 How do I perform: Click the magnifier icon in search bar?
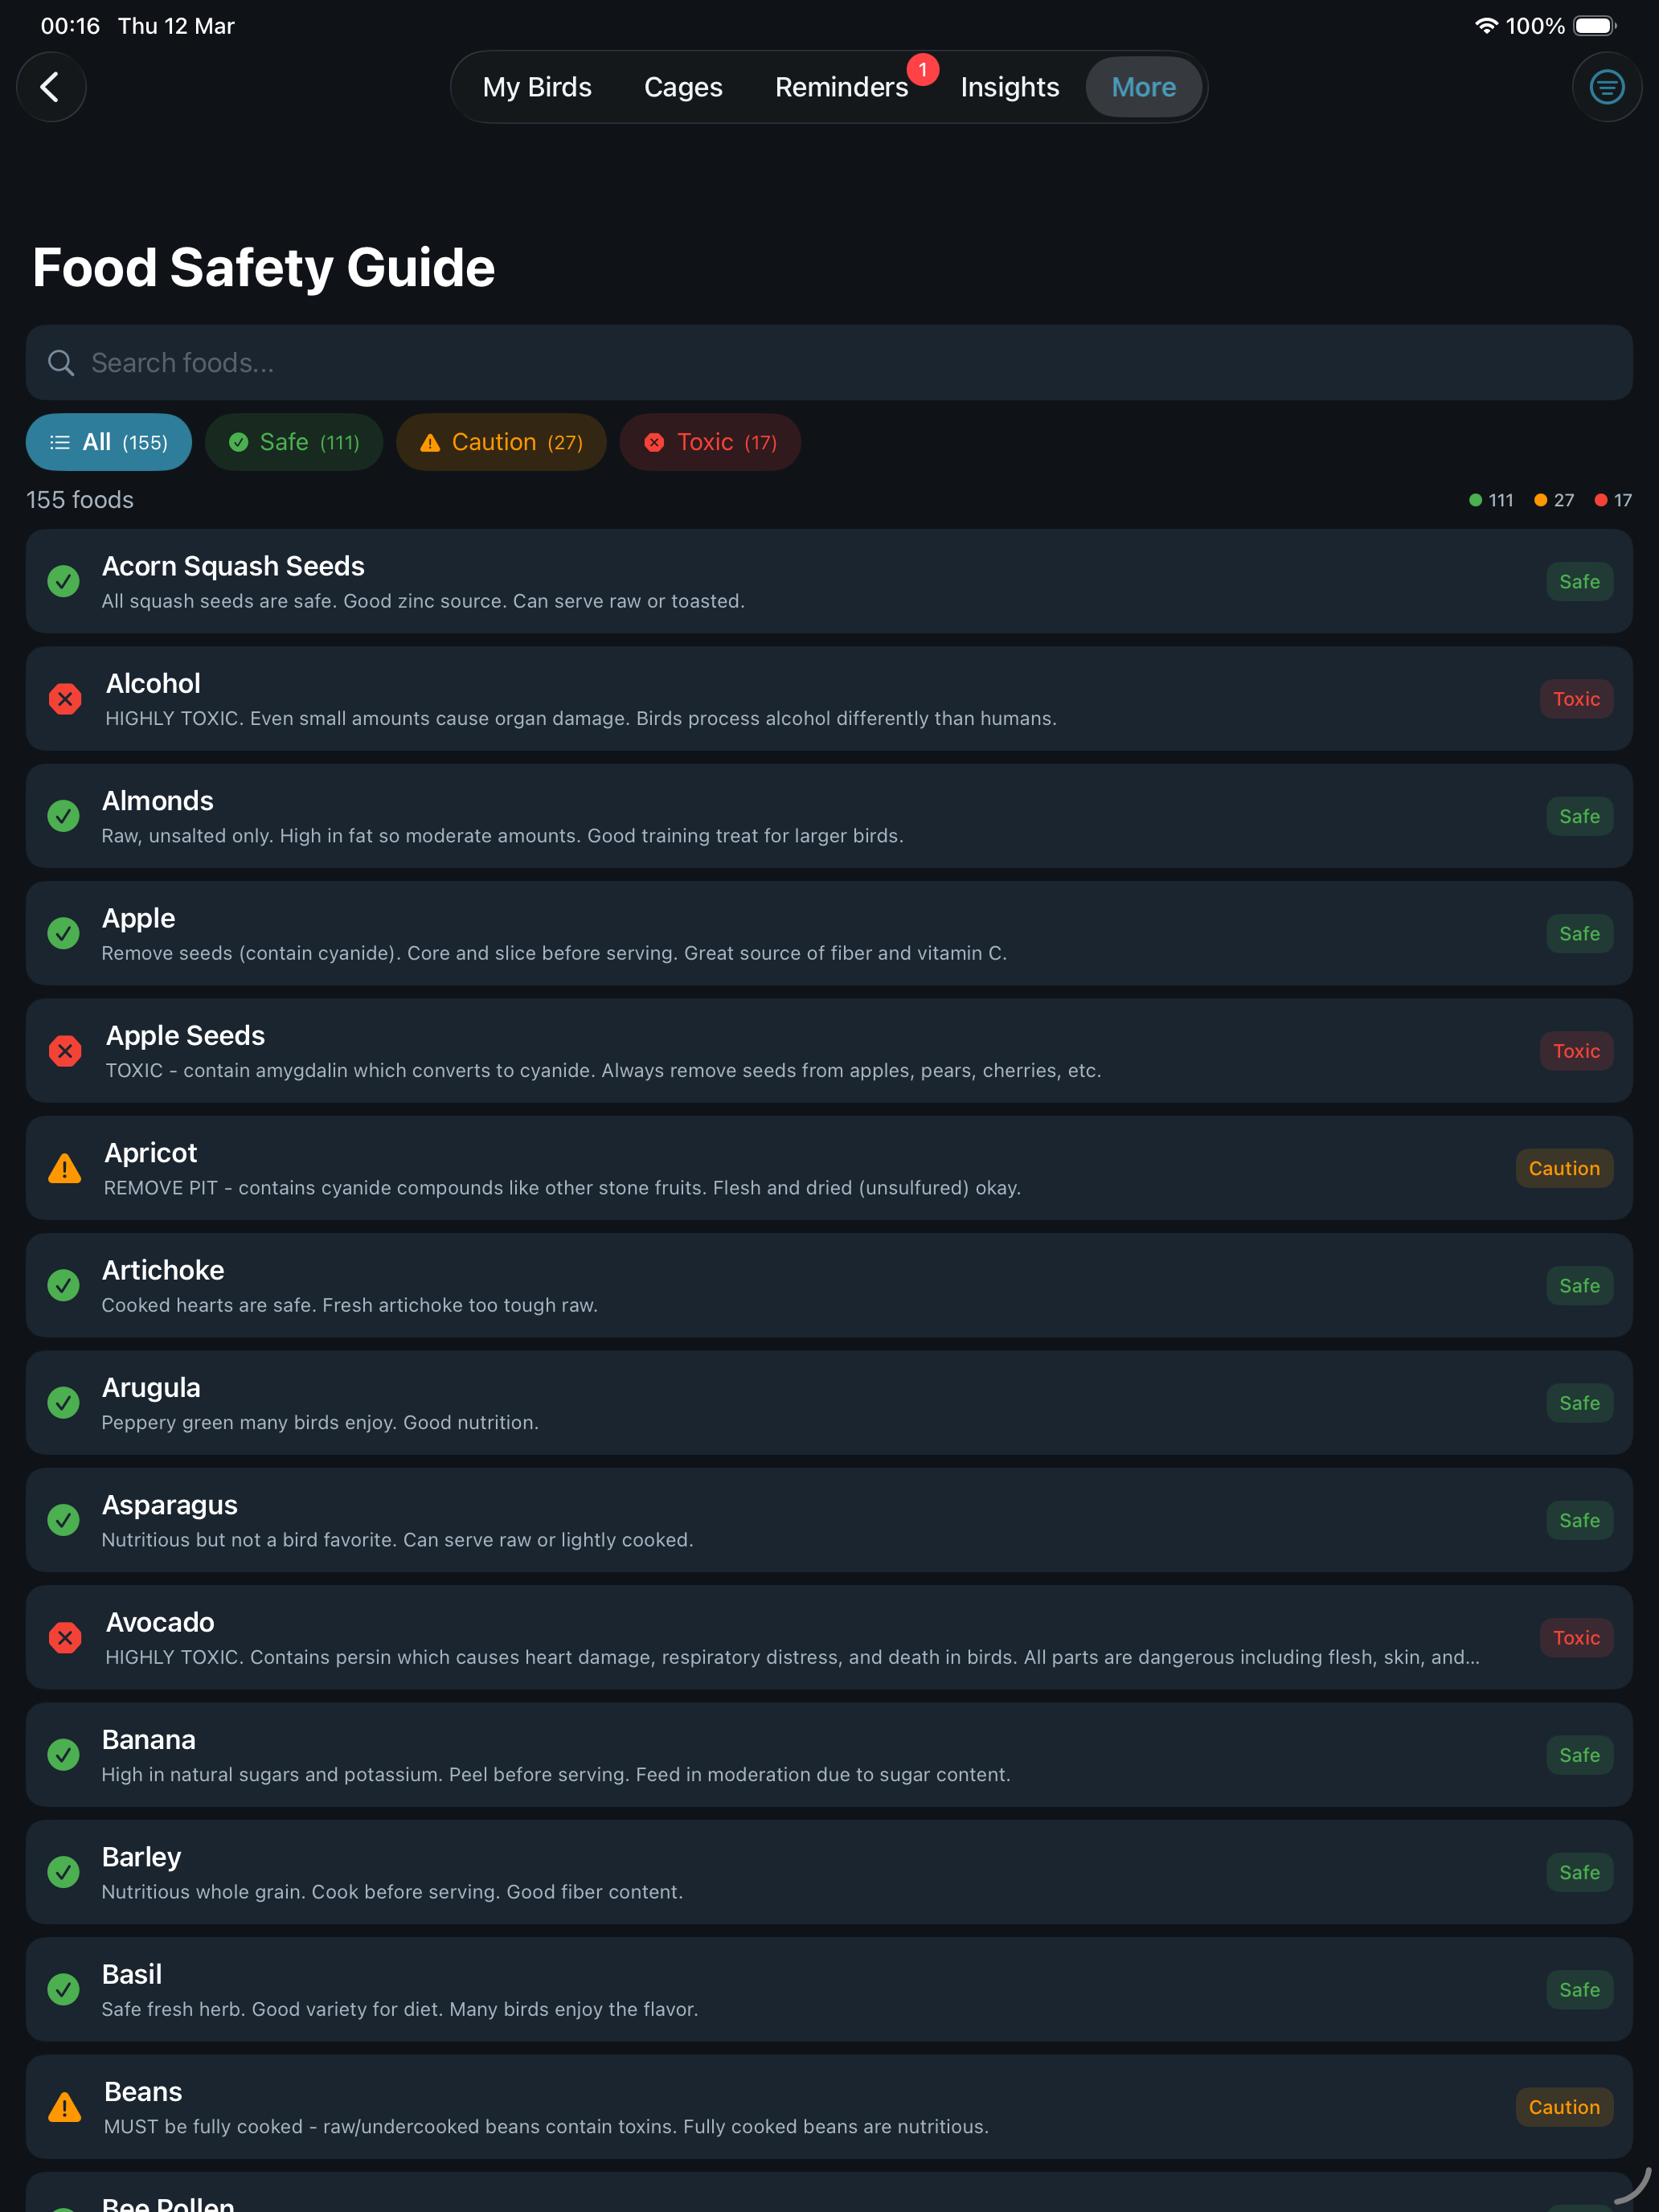[x=61, y=363]
